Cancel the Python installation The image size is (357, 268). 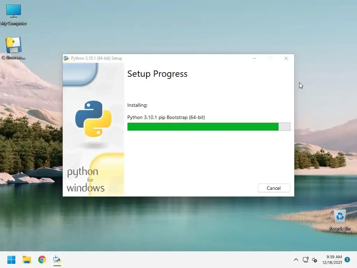click(274, 188)
